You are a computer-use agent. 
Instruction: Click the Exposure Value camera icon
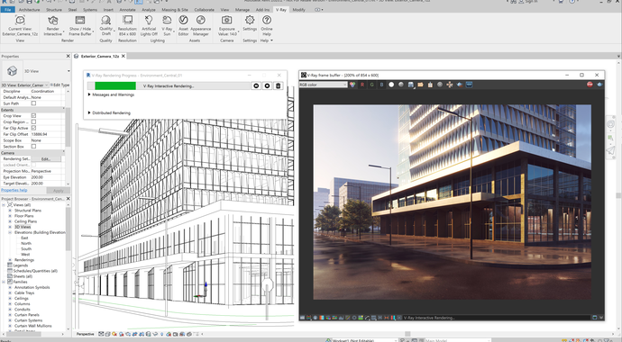[x=227, y=20]
